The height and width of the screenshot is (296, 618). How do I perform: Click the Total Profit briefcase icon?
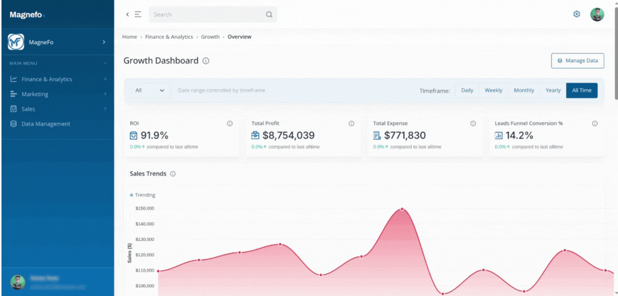pos(255,135)
